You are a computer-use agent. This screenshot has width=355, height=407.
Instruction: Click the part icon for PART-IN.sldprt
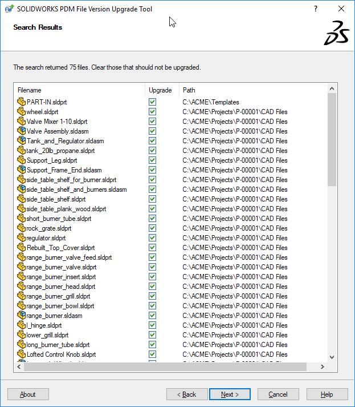21,102
